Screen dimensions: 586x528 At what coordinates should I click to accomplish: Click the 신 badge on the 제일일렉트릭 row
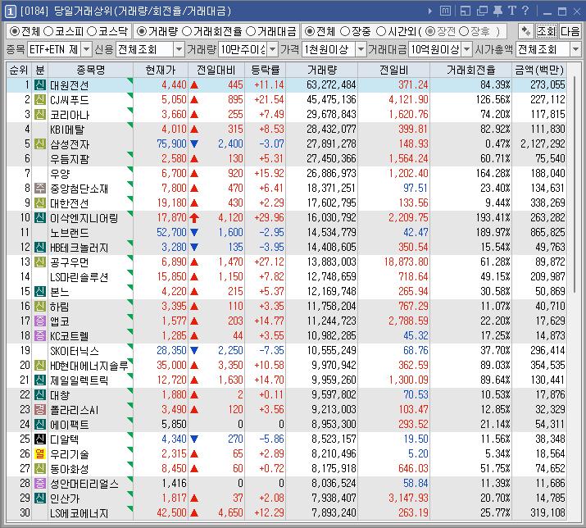pos(39,380)
